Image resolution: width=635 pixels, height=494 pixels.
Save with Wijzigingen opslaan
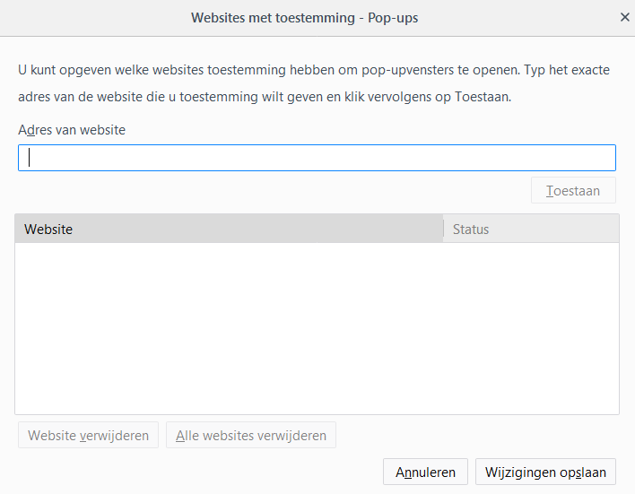(546, 472)
